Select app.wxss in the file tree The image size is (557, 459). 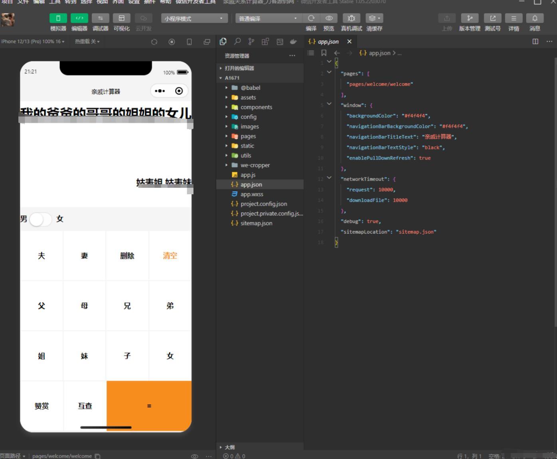pyautogui.click(x=251, y=194)
